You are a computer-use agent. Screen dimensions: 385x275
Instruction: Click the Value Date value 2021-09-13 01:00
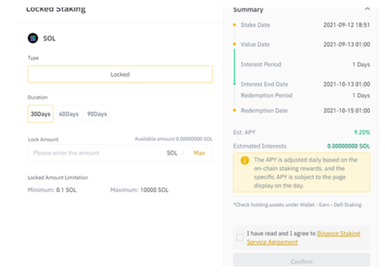click(347, 44)
